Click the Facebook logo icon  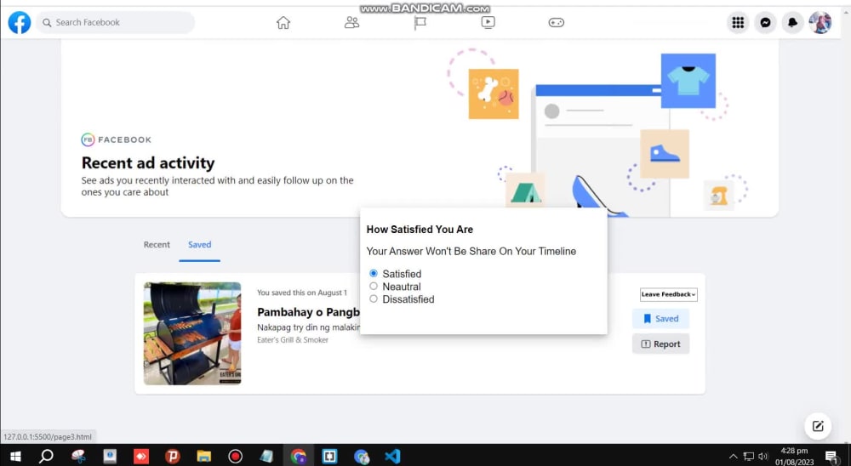pos(20,22)
